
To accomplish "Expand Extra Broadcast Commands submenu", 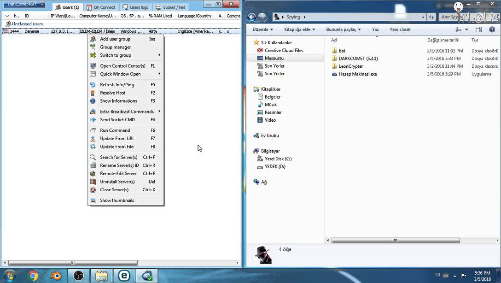I will coord(159,111).
